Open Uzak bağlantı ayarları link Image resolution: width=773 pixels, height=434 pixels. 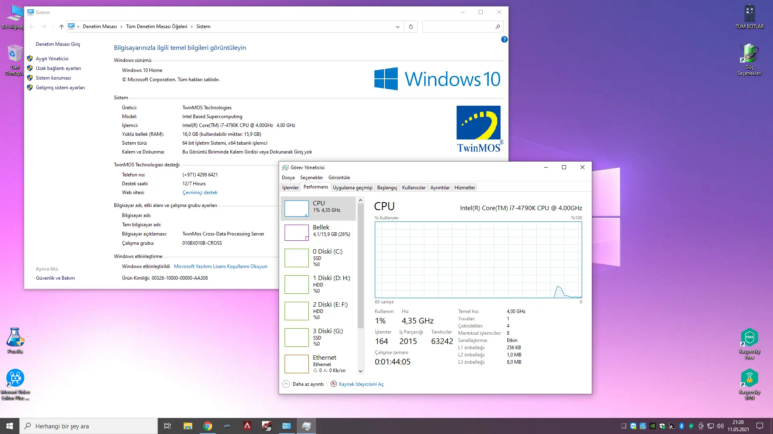click(x=58, y=68)
